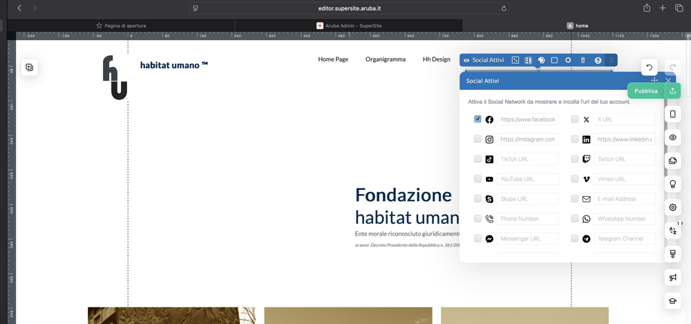The image size is (691, 324).
Task: Click the upload arrow next to Pubblica
Action: point(672,90)
